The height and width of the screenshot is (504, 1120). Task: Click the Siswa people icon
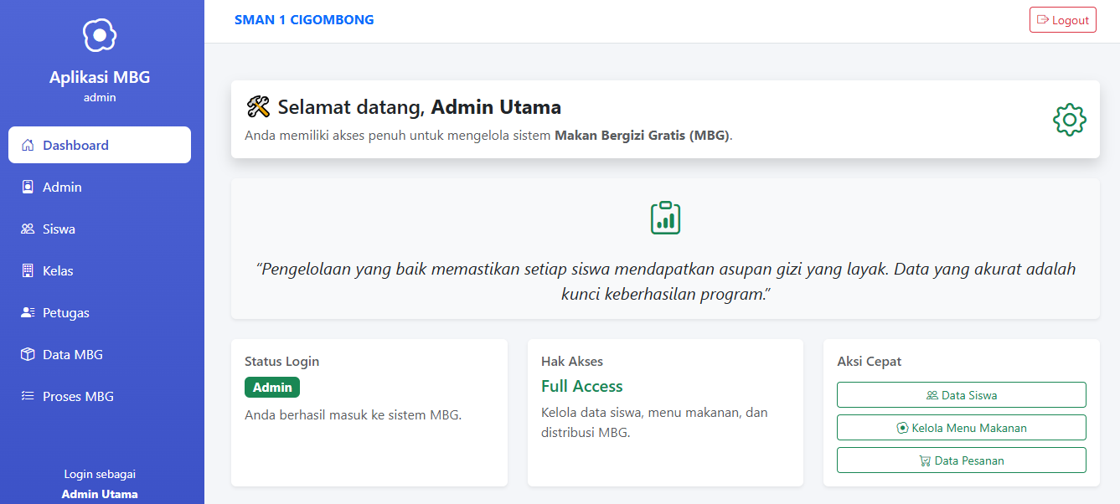click(28, 229)
